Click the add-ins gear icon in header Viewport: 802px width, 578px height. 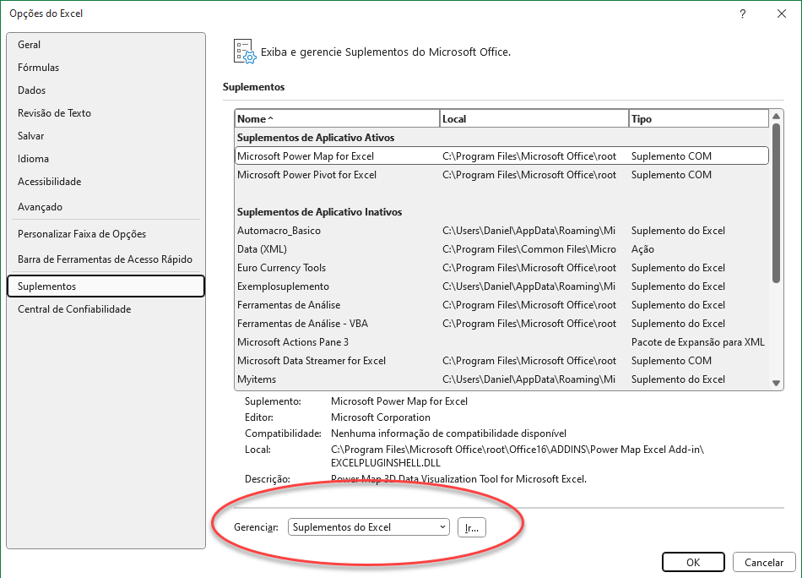(245, 52)
